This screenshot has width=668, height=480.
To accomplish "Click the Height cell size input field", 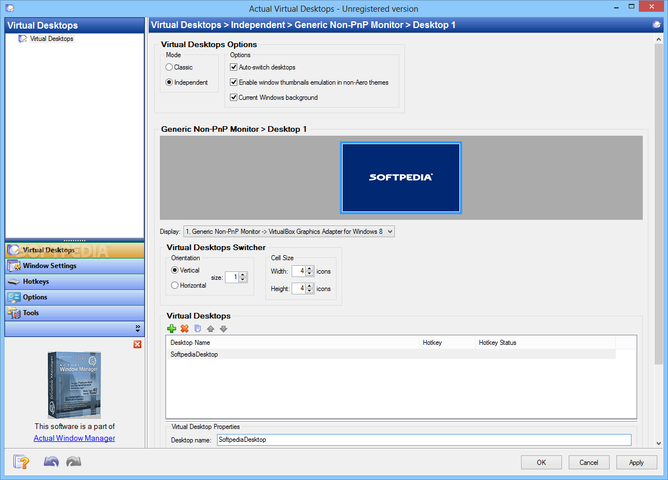I will pos(298,288).
